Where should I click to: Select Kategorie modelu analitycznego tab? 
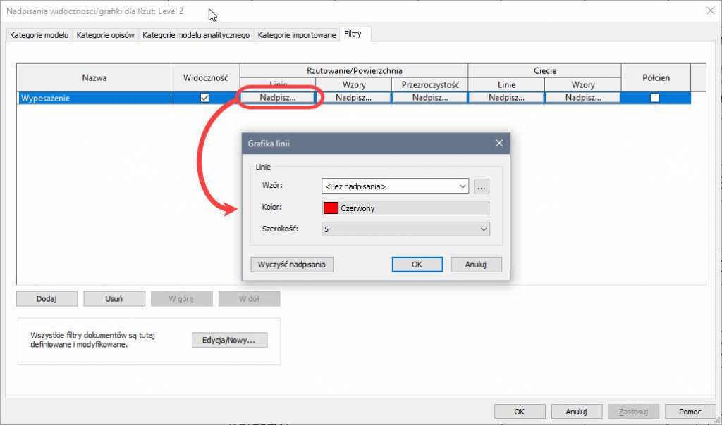196,34
